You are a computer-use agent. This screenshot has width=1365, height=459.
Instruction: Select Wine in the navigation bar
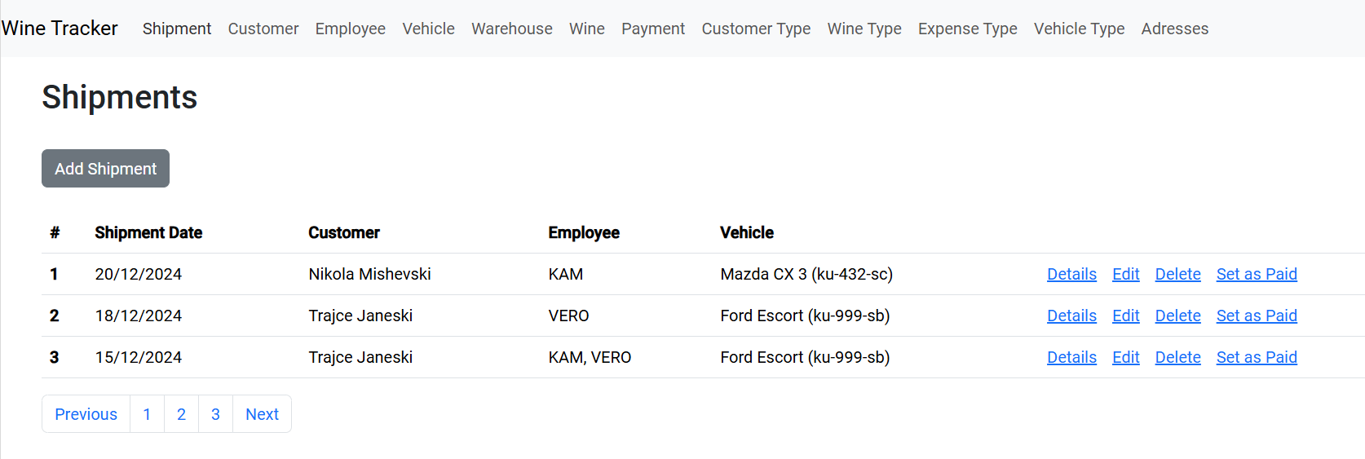pos(586,29)
